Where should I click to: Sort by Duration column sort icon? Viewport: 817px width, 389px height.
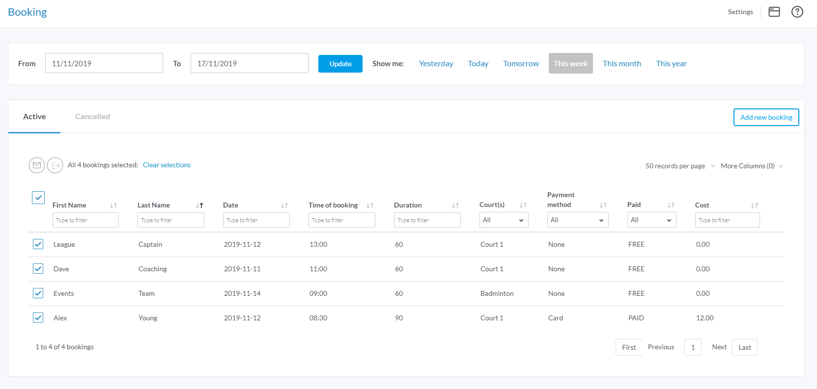pyautogui.click(x=455, y=206)
